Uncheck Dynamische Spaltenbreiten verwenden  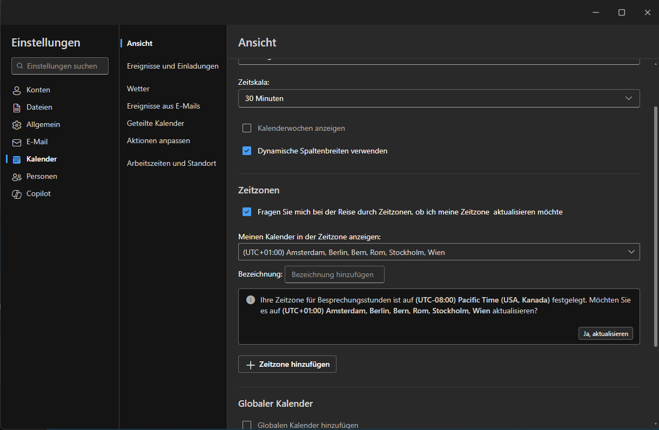[247, 151]
